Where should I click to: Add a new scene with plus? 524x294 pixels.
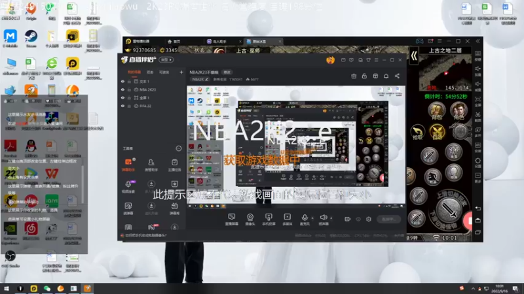tap(181, 72)
